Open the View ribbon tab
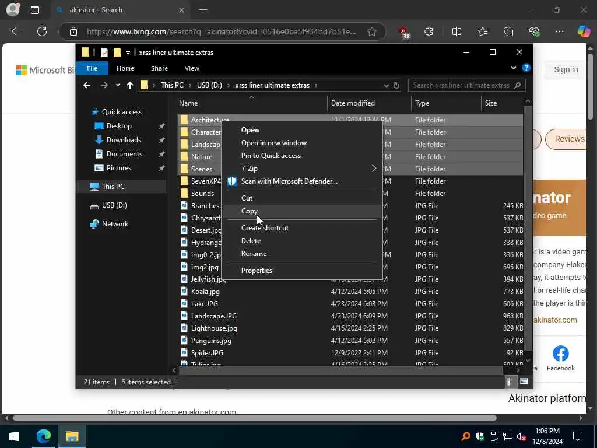Viewport: 597px width, 448px height. point(192,68)
